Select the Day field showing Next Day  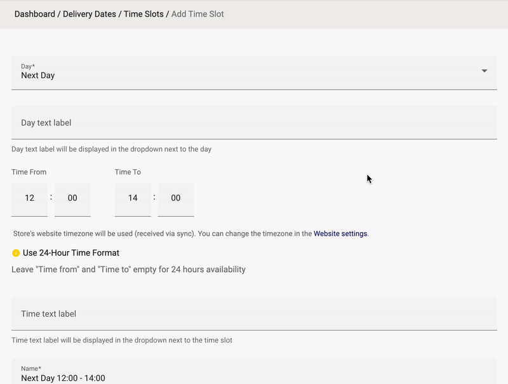pyautogui.click(x=254, y=73)
